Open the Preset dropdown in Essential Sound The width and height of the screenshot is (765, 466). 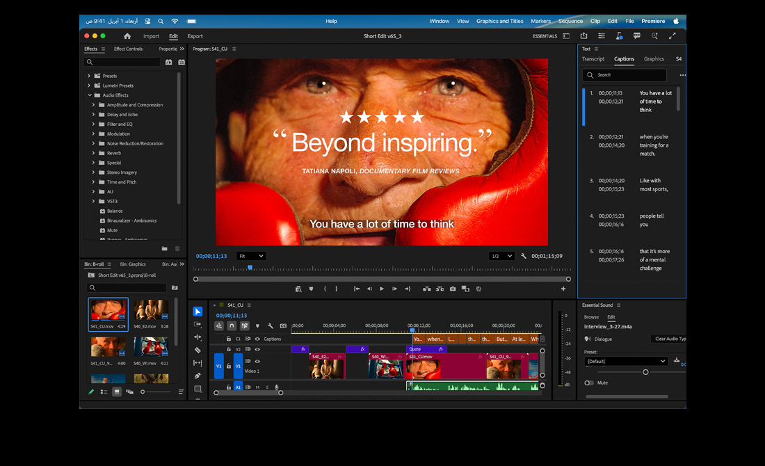tap(625, 361)
